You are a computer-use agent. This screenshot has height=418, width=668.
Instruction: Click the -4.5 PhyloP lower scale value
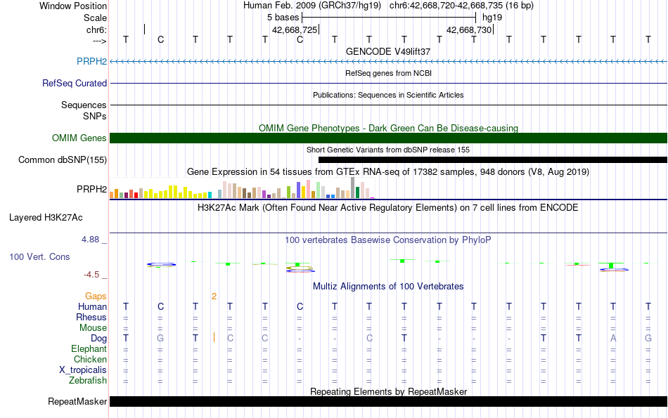coord(91,275)
